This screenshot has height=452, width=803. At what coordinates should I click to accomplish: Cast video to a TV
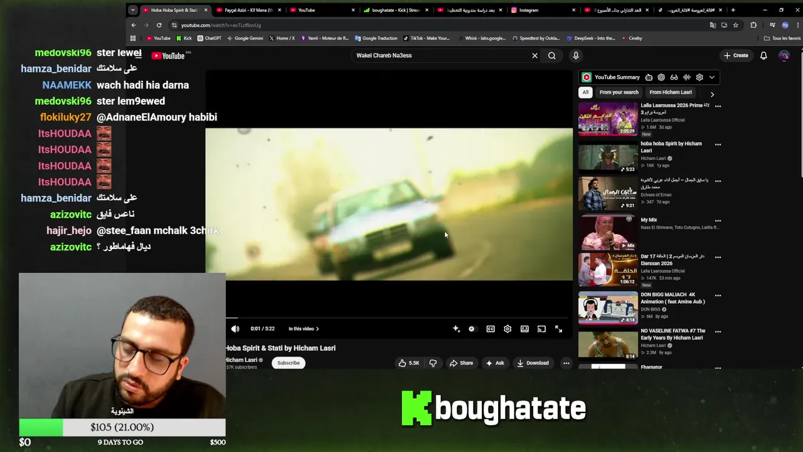tap(541, 329)
